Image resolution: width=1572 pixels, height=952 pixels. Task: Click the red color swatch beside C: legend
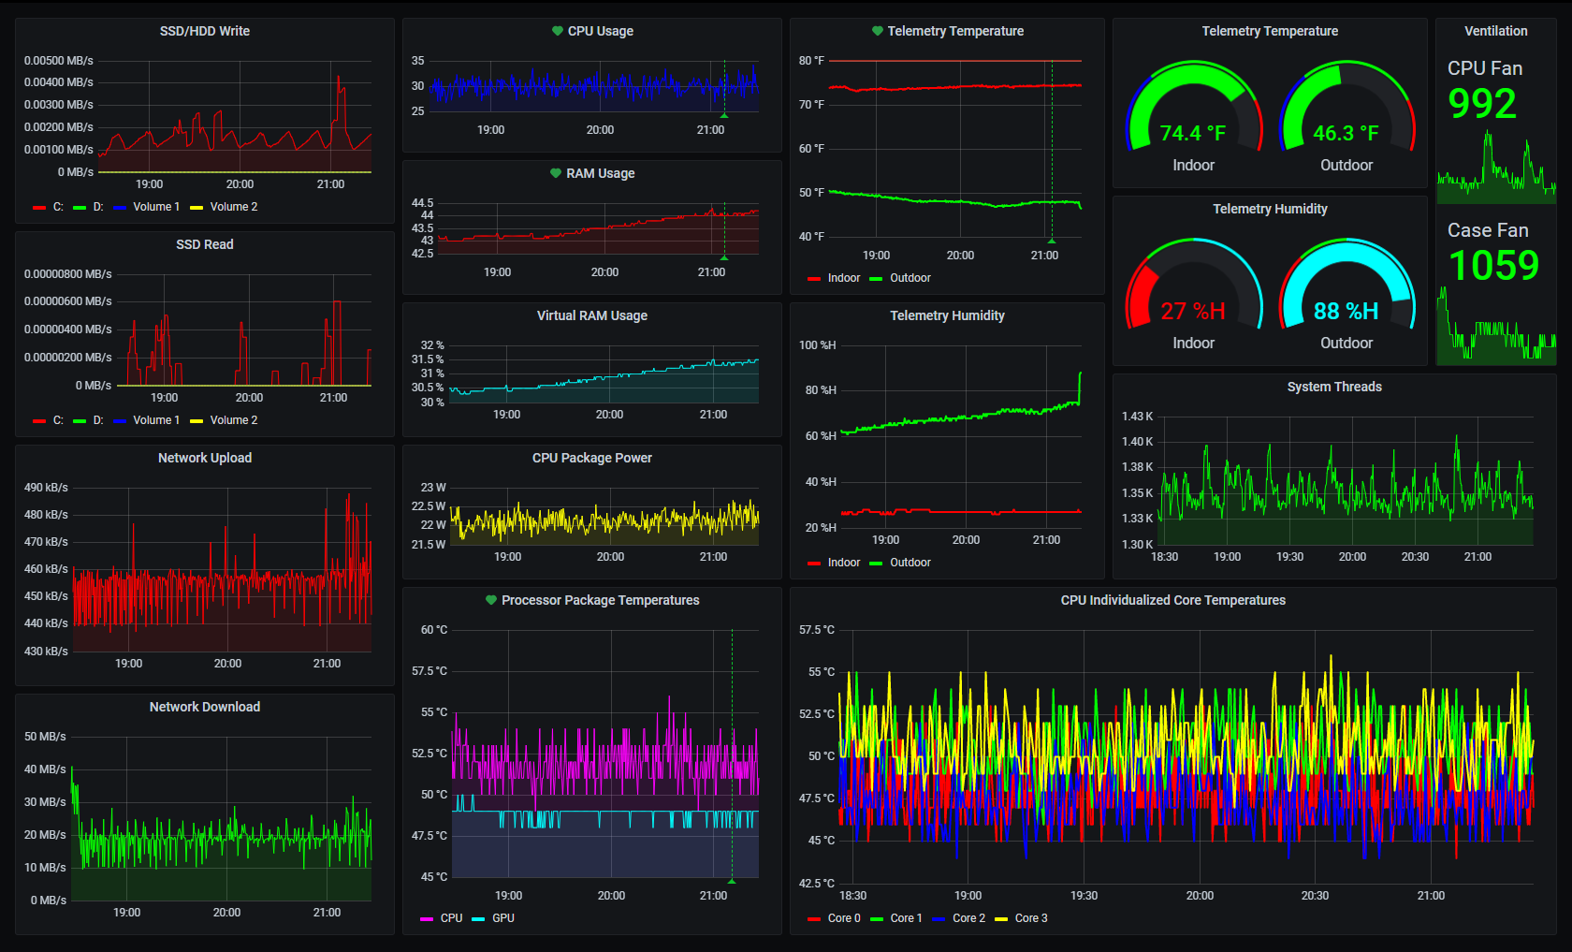[38, 207]
